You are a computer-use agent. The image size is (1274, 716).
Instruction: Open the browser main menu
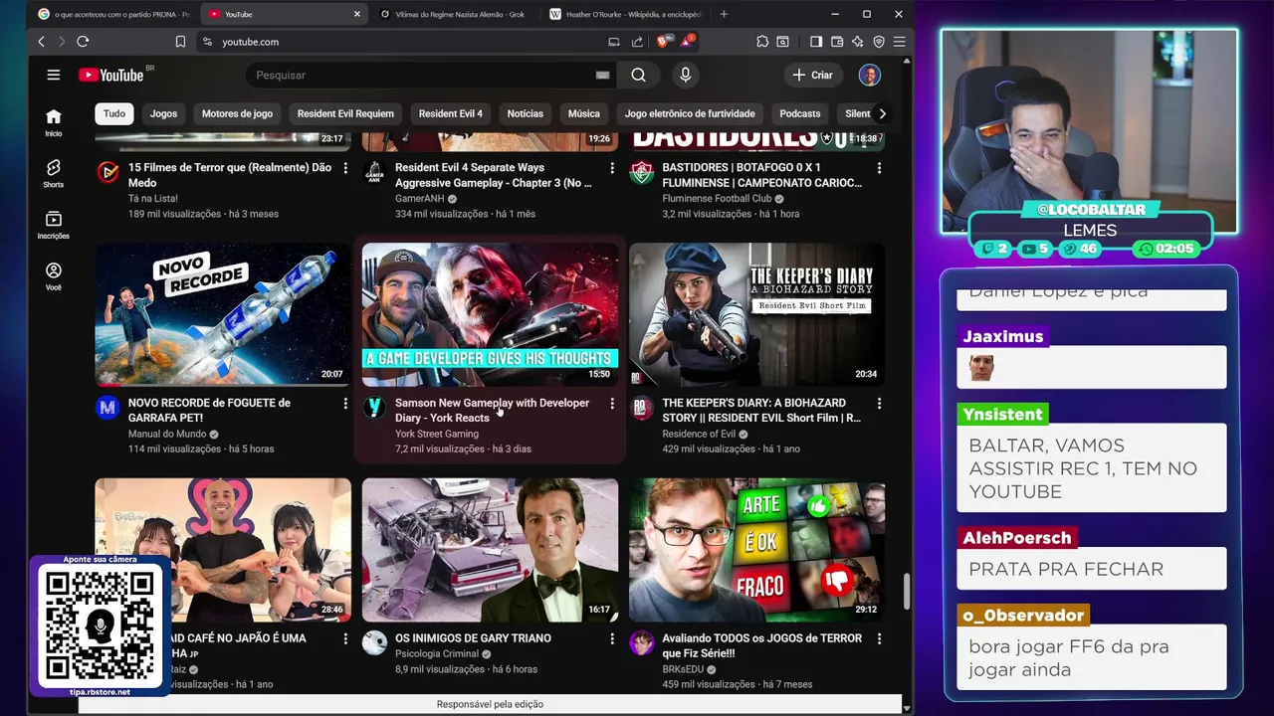(x=899, y=42)
